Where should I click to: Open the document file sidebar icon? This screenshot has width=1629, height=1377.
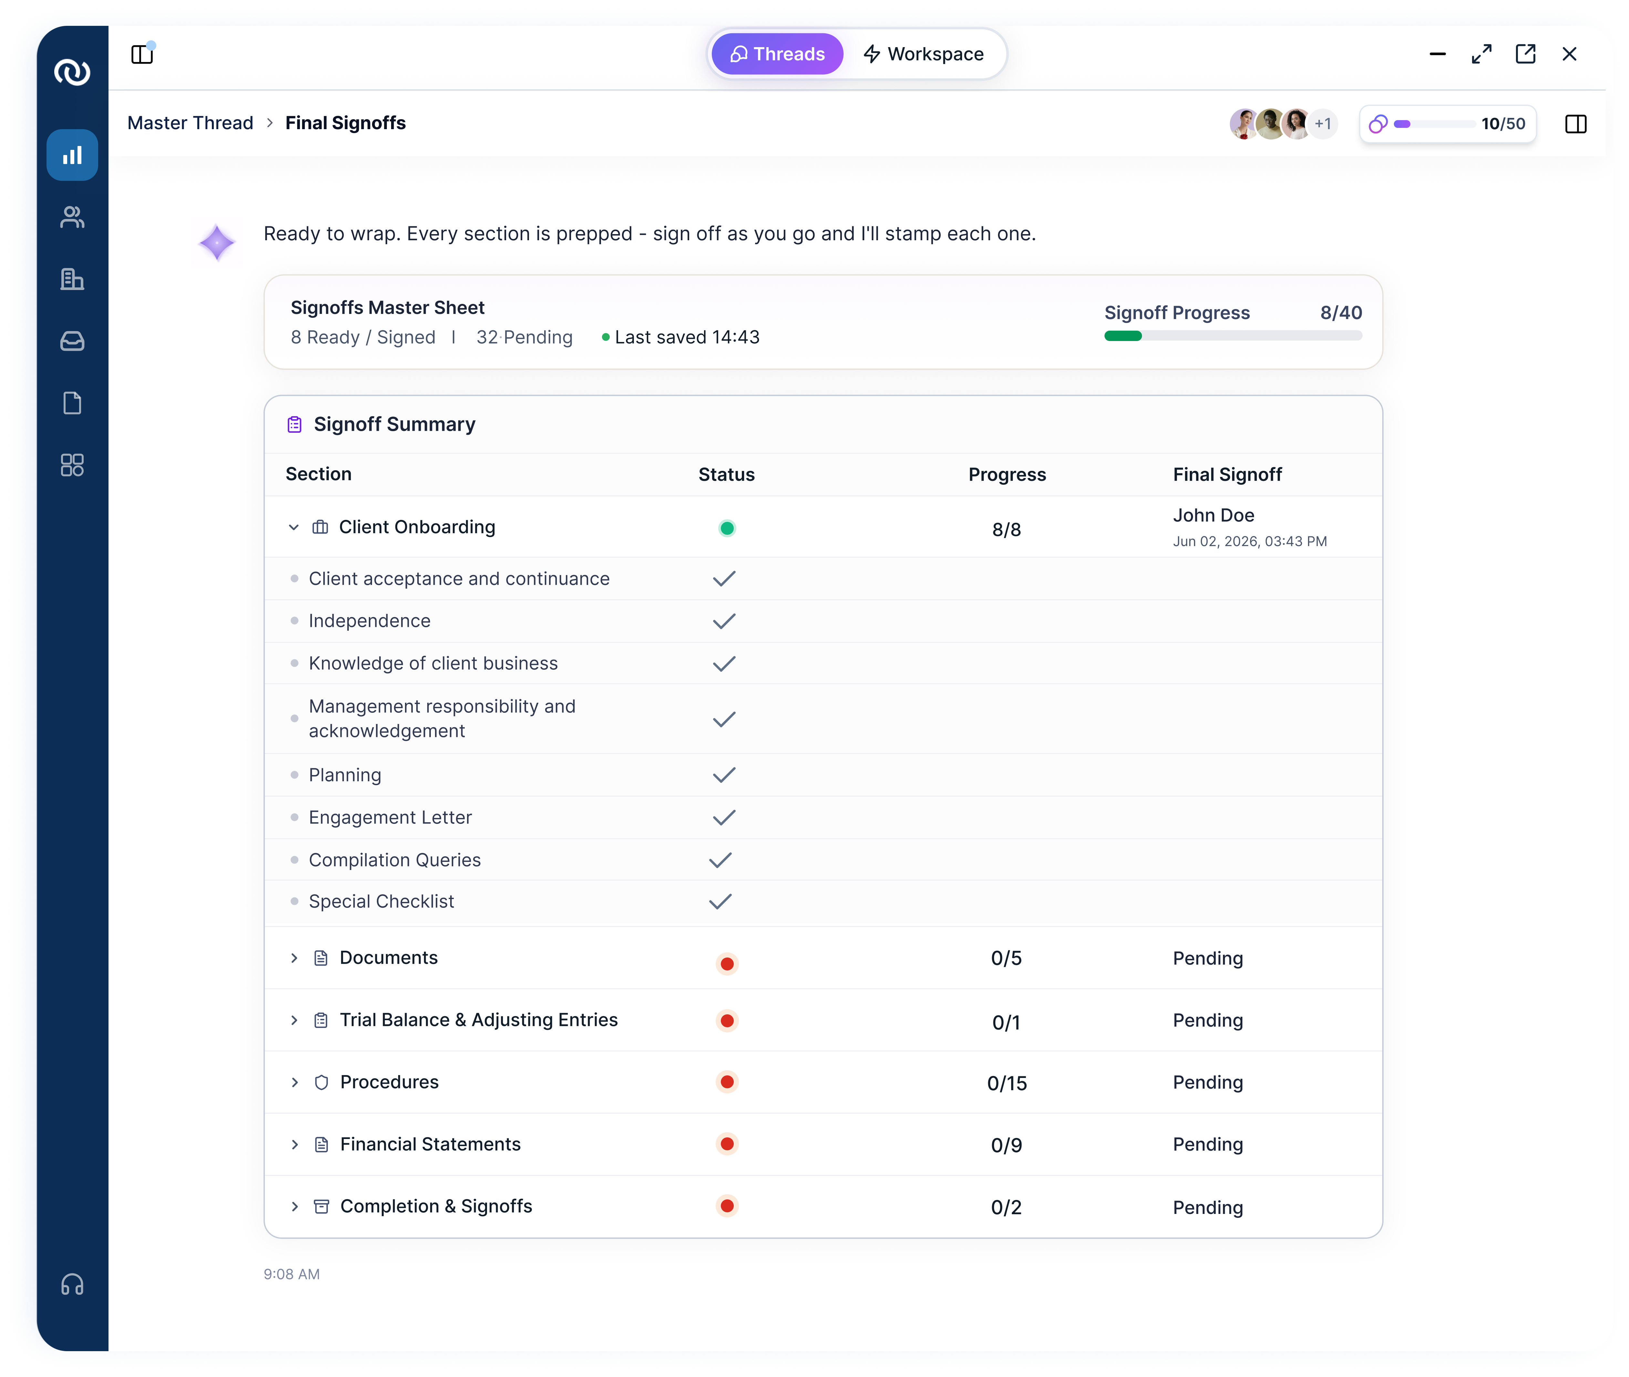click(x=72, y=403)
